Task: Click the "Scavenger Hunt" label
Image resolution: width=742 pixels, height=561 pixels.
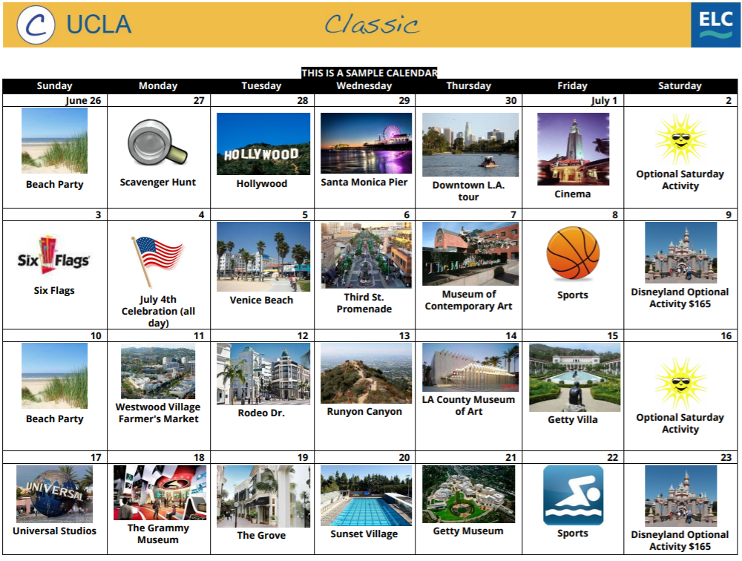Action: click(157, 183)
